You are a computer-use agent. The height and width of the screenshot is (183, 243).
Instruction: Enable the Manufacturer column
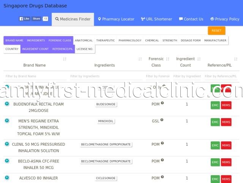pos(215,41)
